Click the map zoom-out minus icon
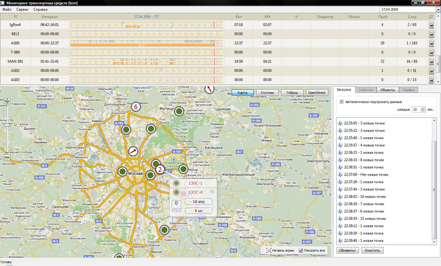The width and height of the screenshot is (441, 266). 7,157
